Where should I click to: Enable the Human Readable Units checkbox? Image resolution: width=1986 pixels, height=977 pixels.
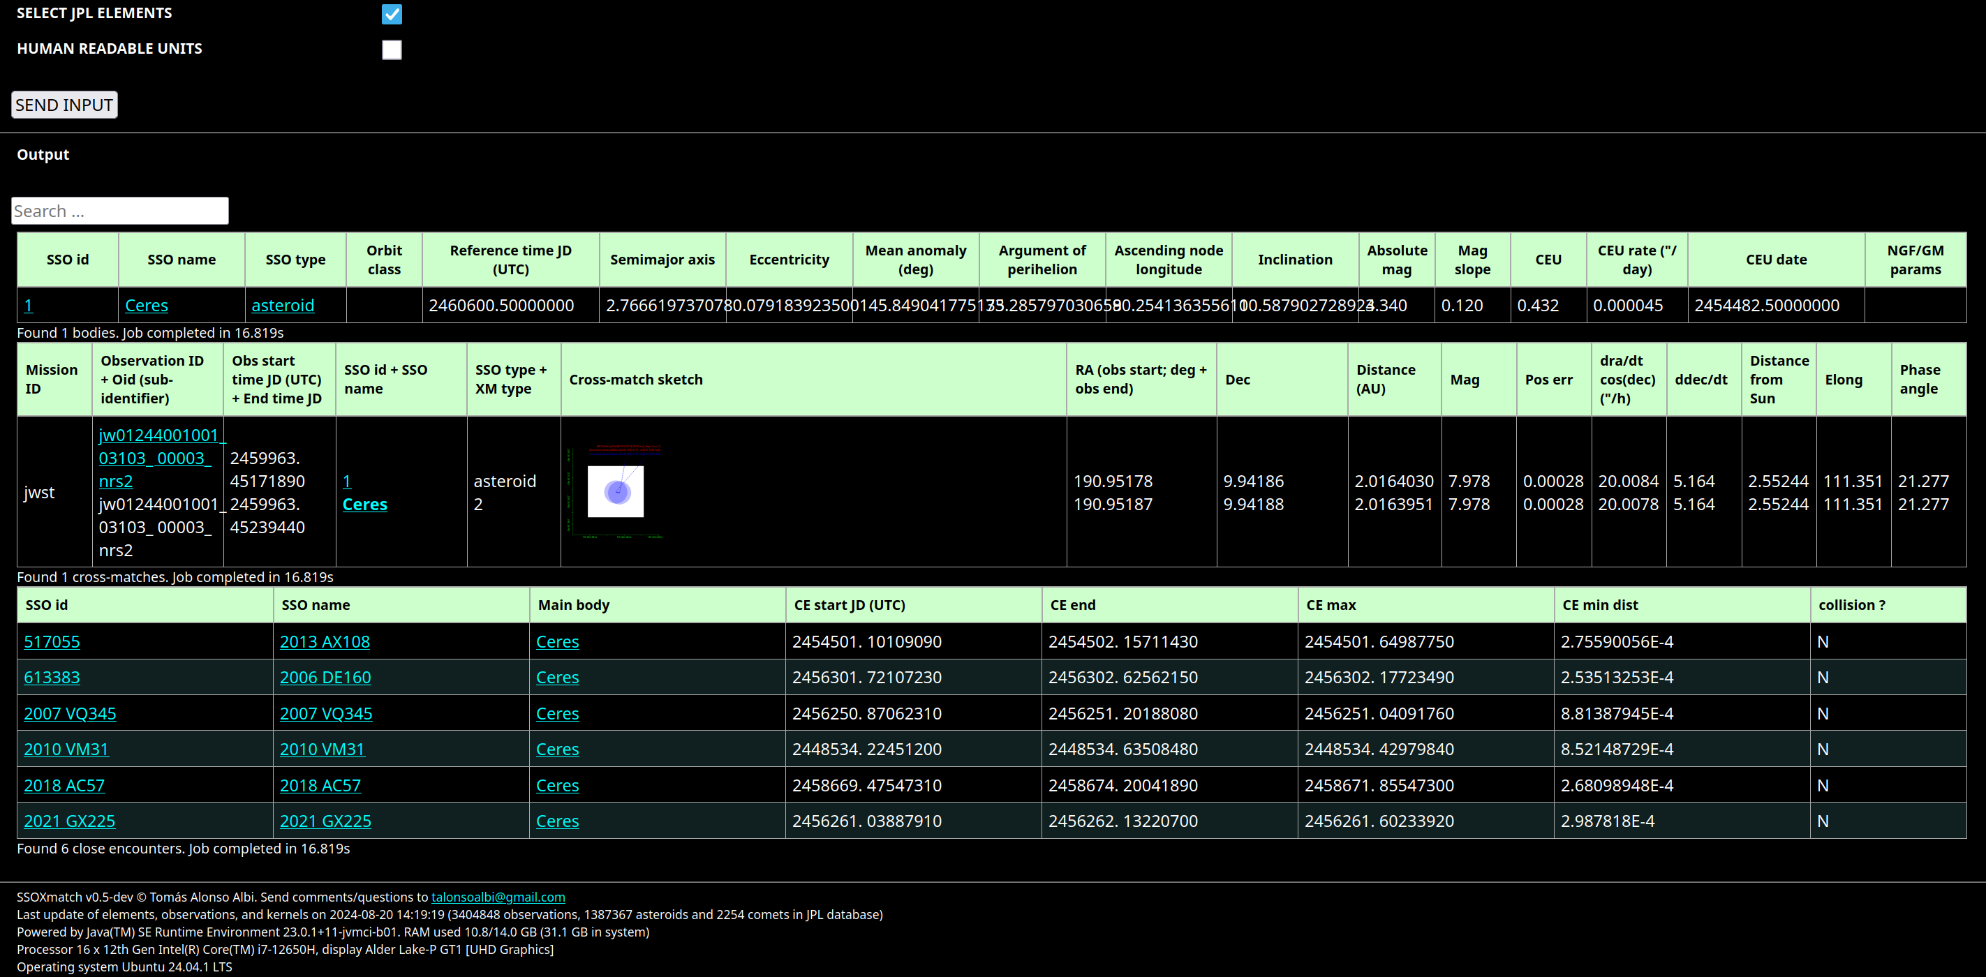392,50
